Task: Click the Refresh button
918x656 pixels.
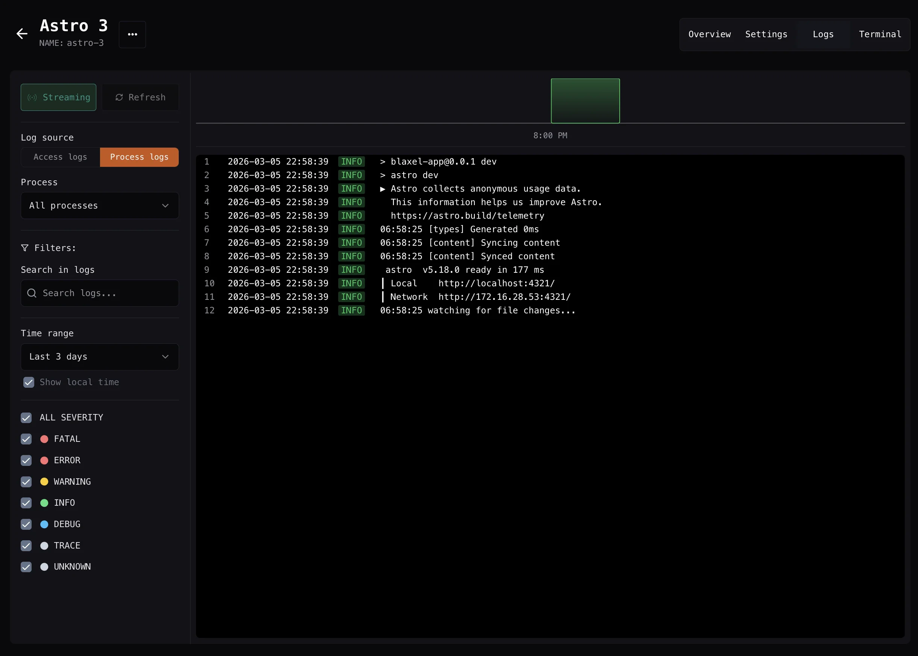Action: [x=141, y=97]
